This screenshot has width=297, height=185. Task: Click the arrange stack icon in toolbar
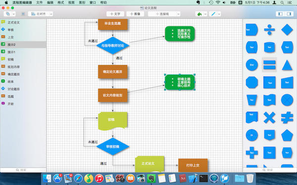pyautogui.click(x=8, y=14)
